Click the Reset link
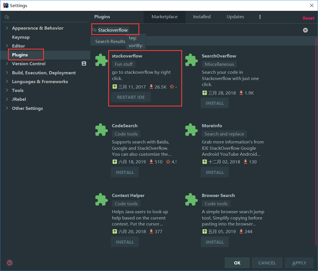The image size is (318, 271). [x=308, y=18]
